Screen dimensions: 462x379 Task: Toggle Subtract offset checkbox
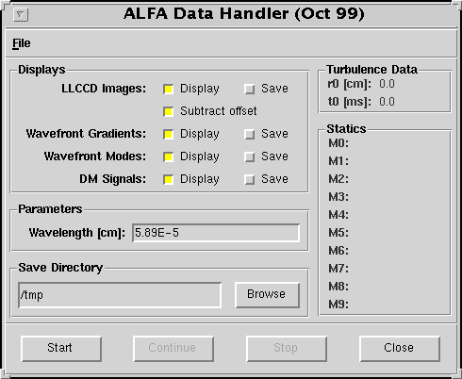169,112
